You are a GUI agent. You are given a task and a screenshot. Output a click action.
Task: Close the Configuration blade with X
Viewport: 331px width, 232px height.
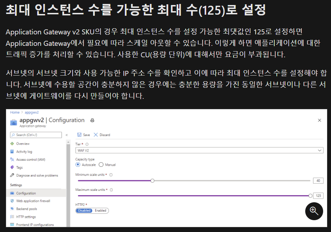[320, 120]
